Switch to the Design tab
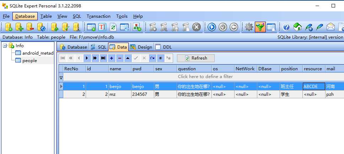The height and width of the screenshot is (154, 344). click(141, 47)
